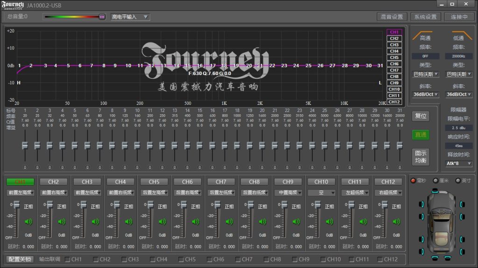Click round reset dot under EQ band 31
This screenshot has height=268, width=478.
click(x=400, y=167)
